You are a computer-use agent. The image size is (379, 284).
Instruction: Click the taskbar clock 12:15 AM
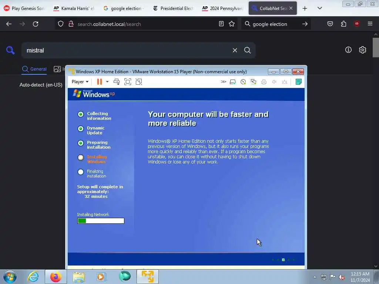[x=360, y=277]
